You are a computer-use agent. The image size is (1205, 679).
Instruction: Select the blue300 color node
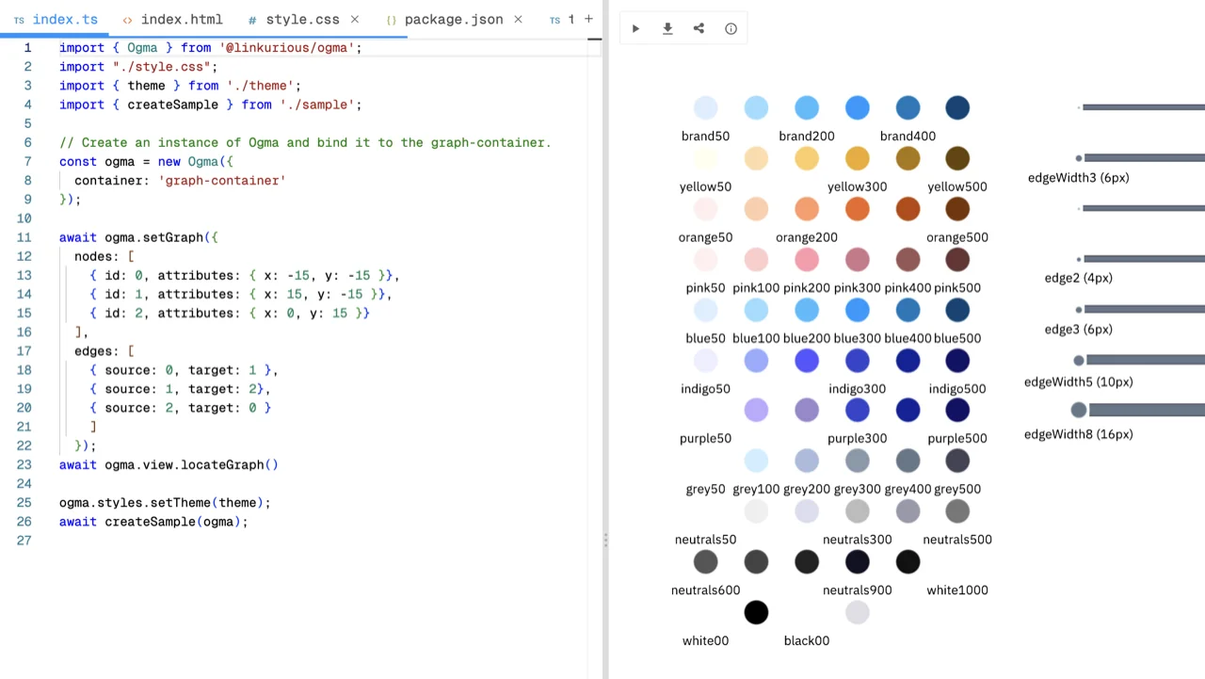[857, 310]
